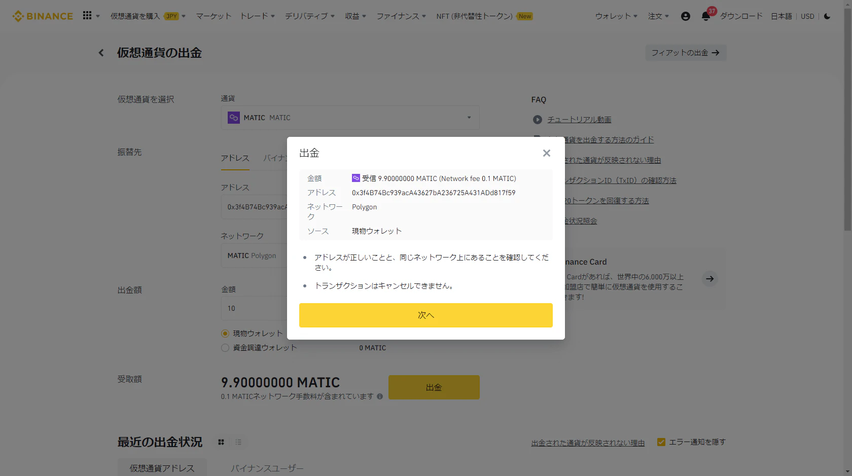Open the notifications bell icon

pyautogui.click(x=705, y=16)
